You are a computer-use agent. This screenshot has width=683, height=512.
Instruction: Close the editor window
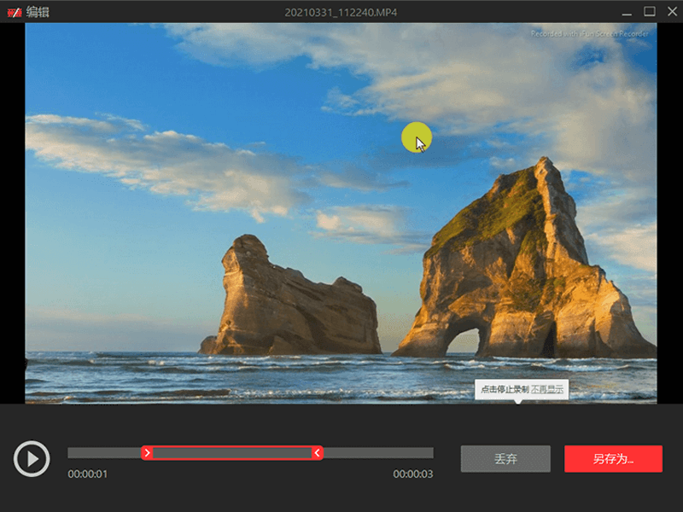[671, 11]
